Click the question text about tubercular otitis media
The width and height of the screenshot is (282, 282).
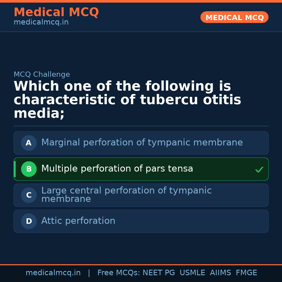point(127,99)
